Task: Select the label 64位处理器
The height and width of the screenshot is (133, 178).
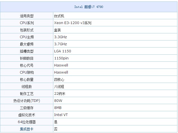Action: [x=27, y=122]
